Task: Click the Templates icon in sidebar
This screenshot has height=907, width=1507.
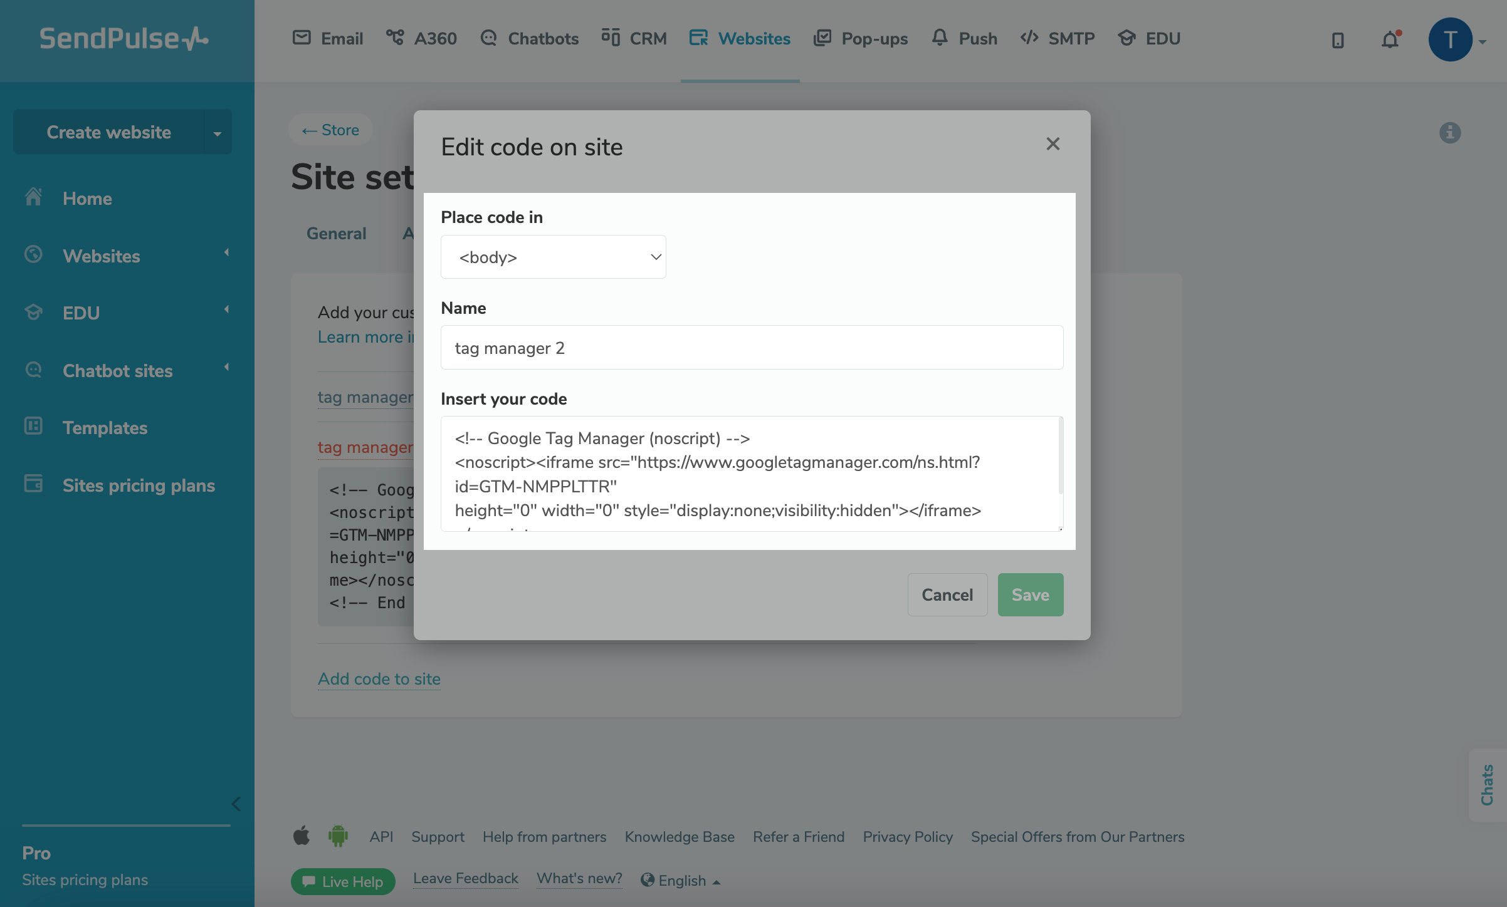Action: click(33, 427)
